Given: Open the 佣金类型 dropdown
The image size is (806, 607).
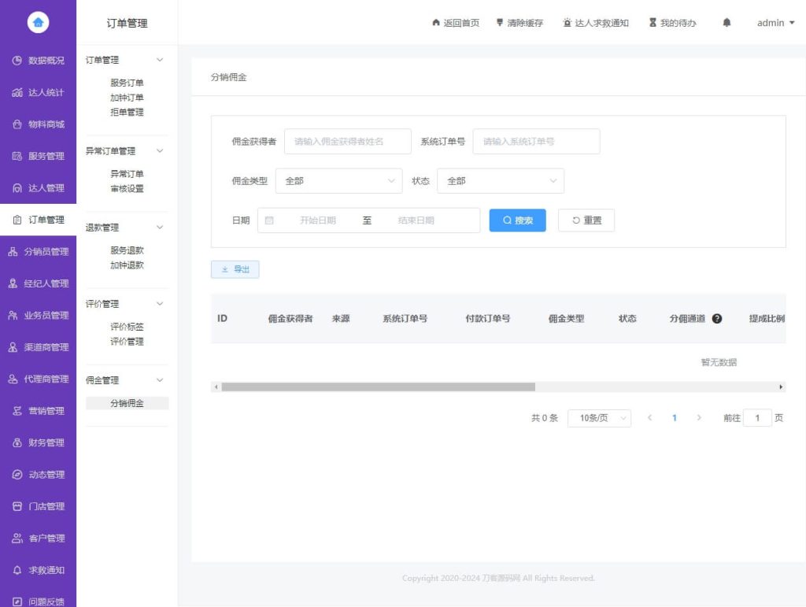Looking at the screenshot, I should 338,181.
